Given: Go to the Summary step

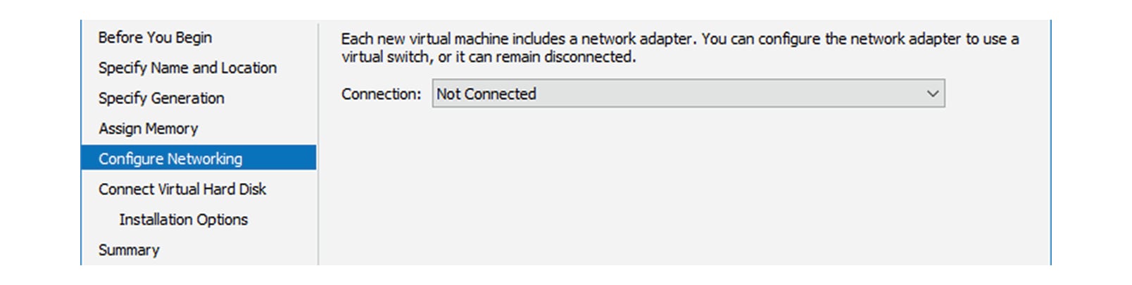Looking at the screenshot, I should tap(129, 249).
